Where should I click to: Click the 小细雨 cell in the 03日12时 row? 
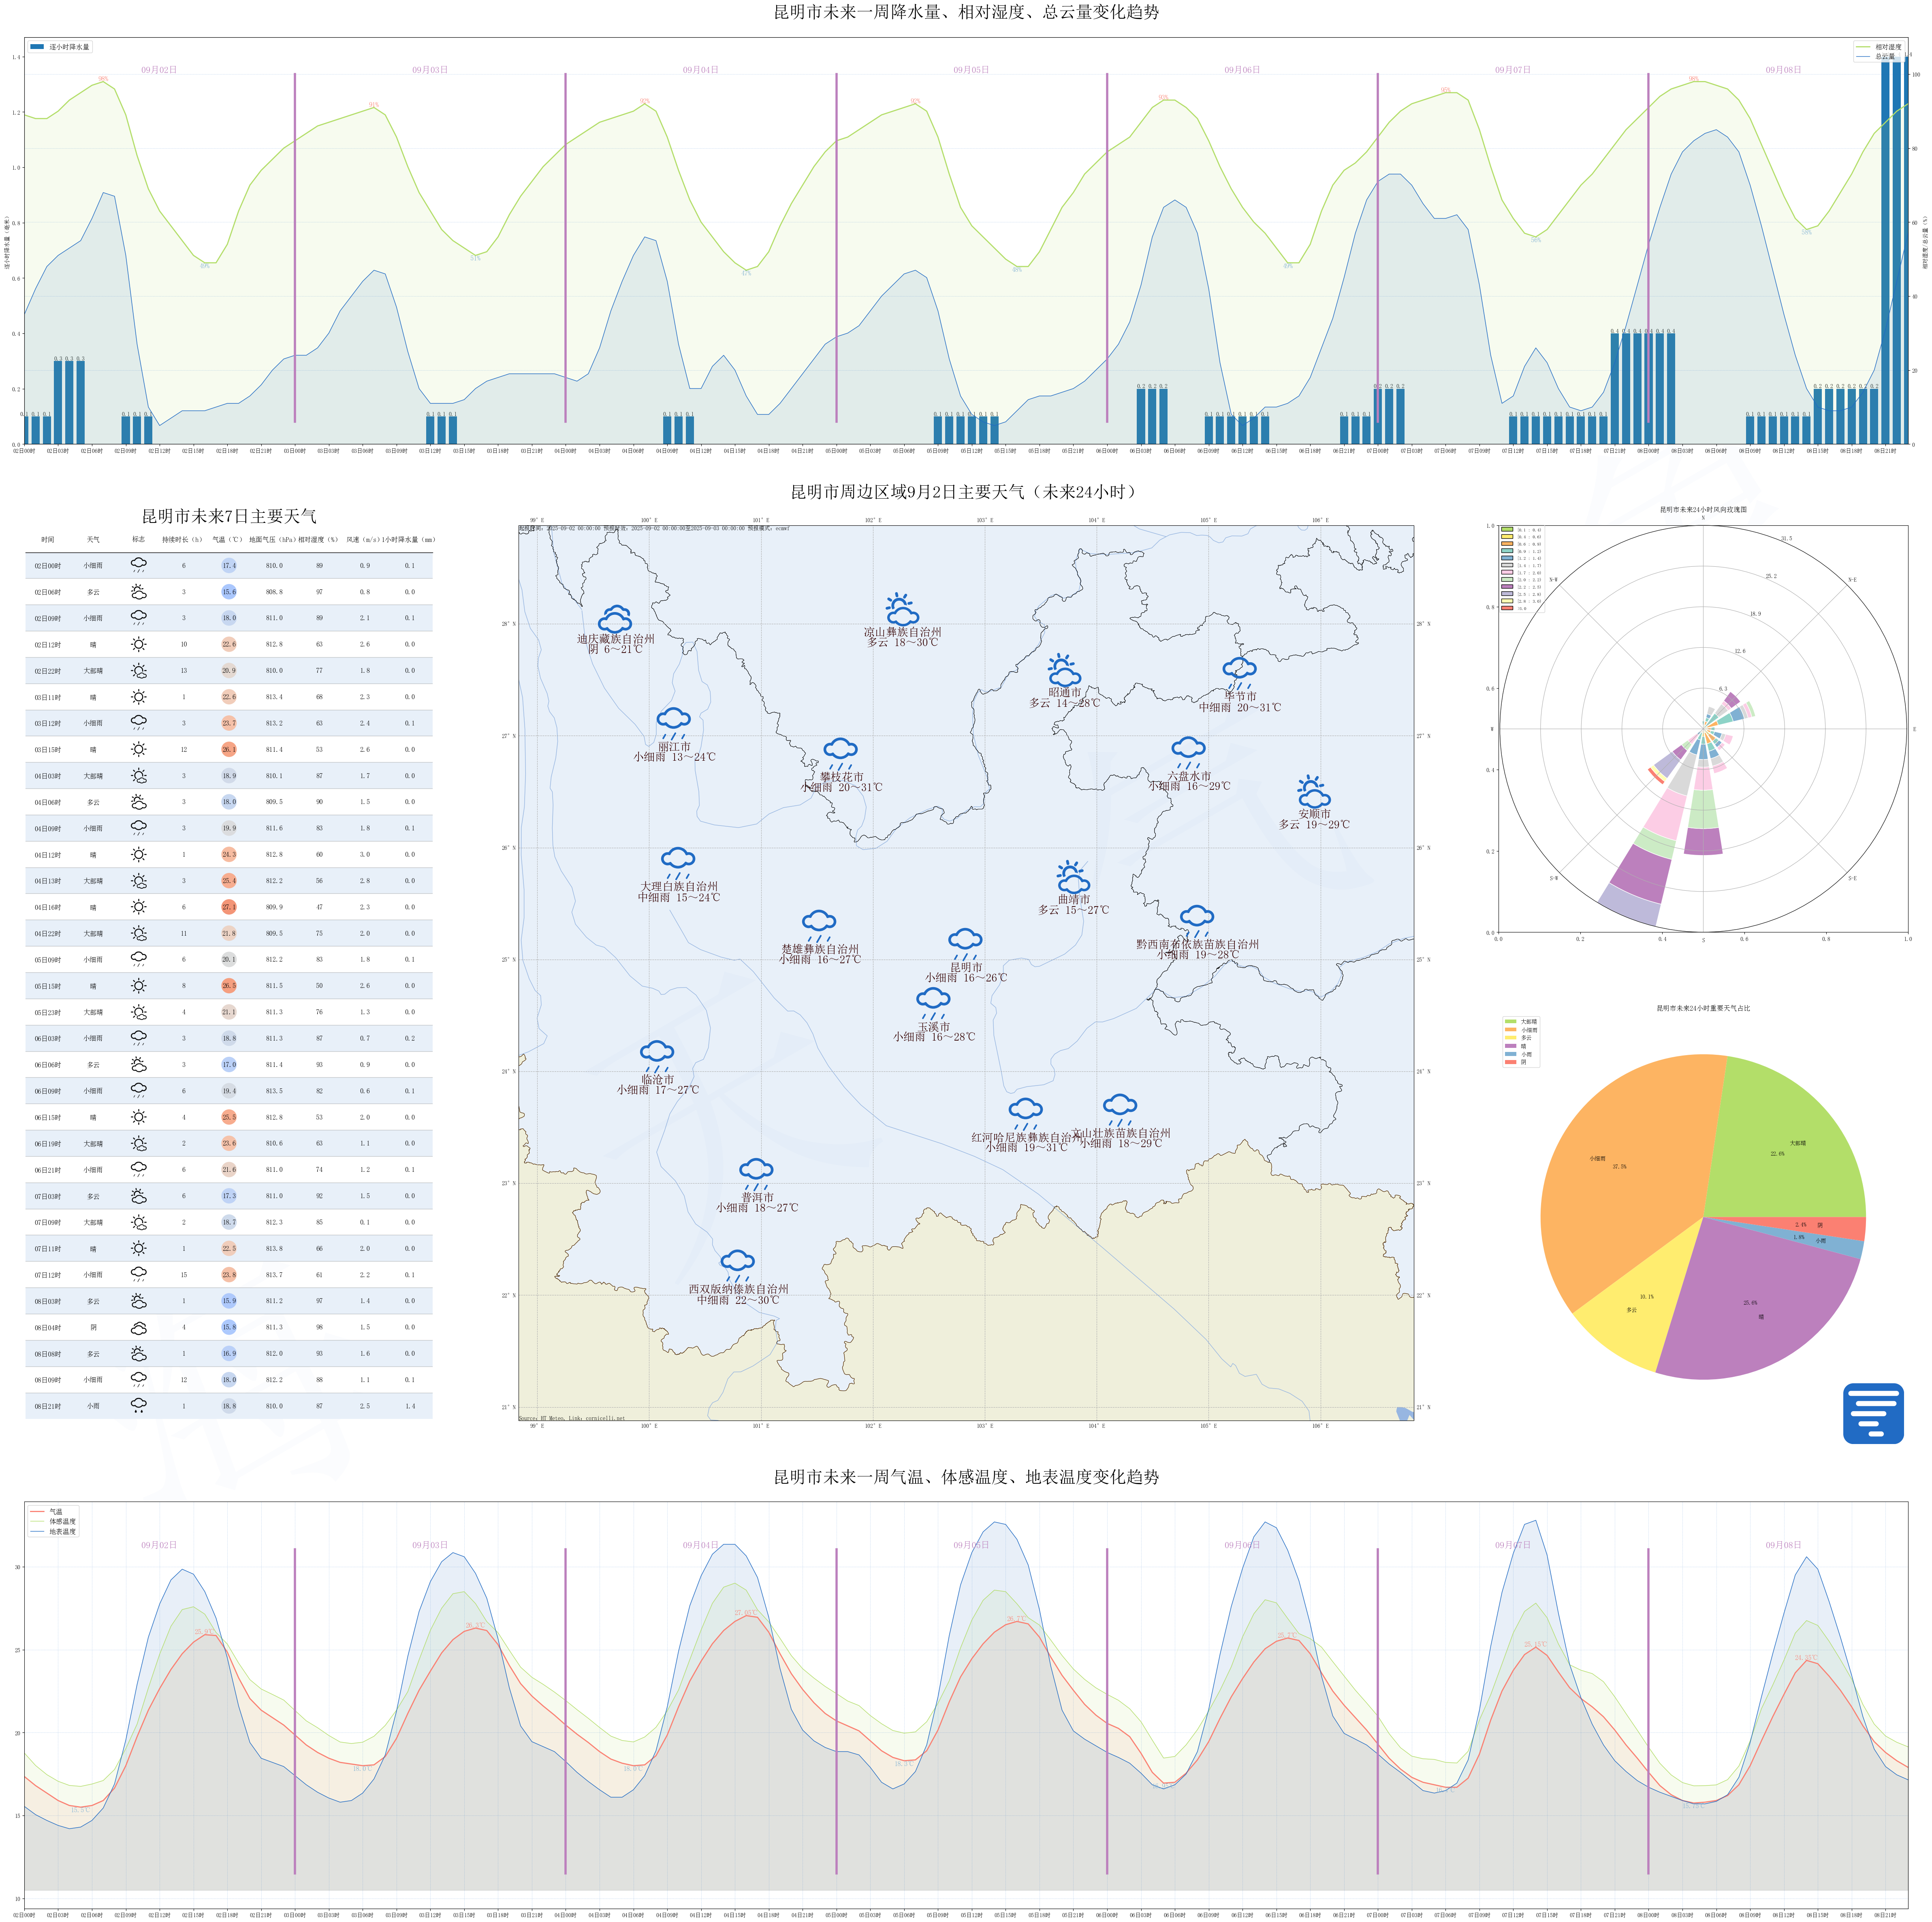pyautogui.click(x=93, y=723)
